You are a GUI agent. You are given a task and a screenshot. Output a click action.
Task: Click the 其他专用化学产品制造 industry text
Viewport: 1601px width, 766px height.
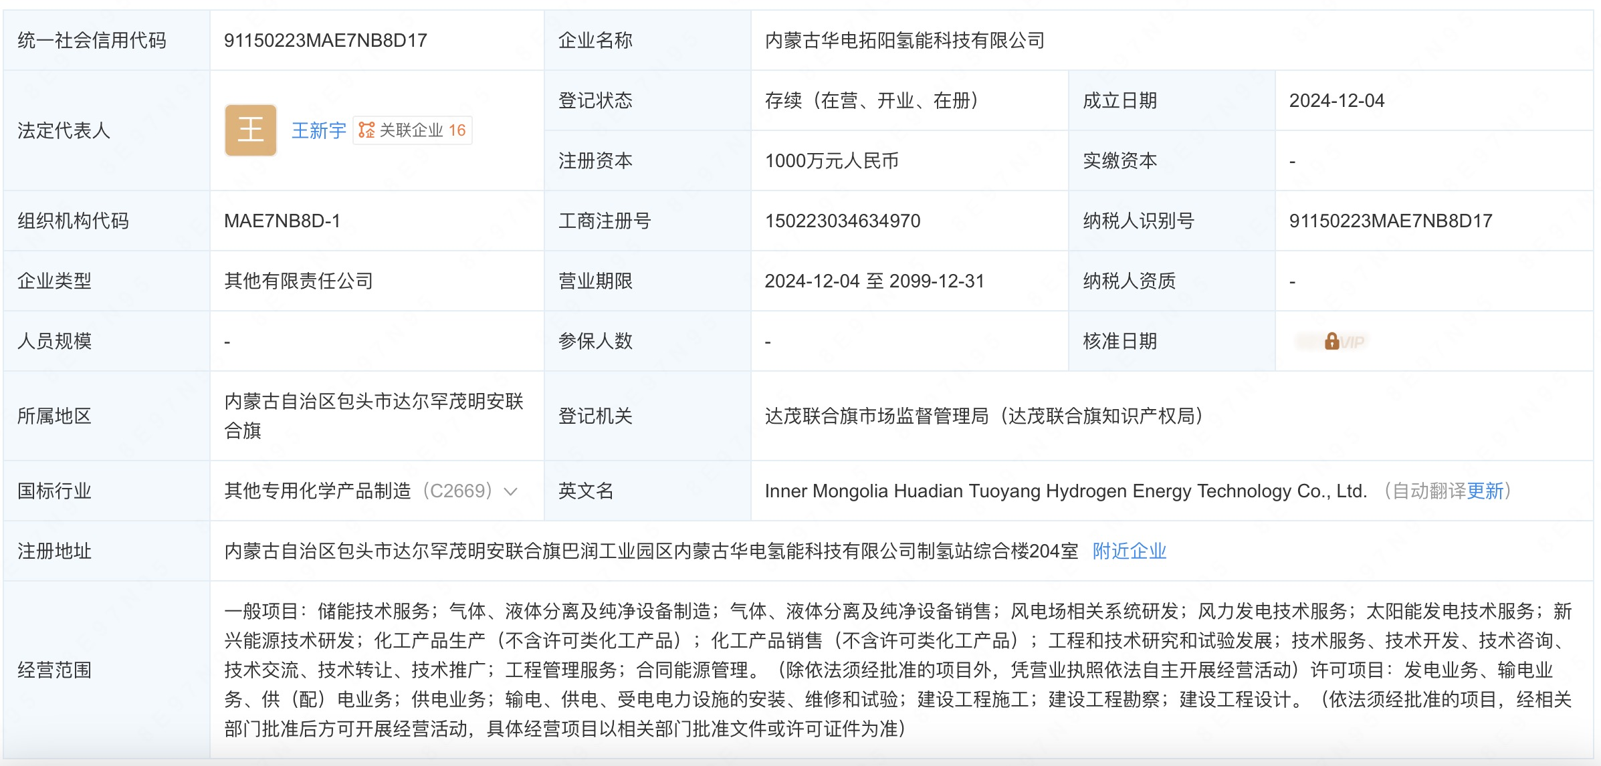pos(318,491)
